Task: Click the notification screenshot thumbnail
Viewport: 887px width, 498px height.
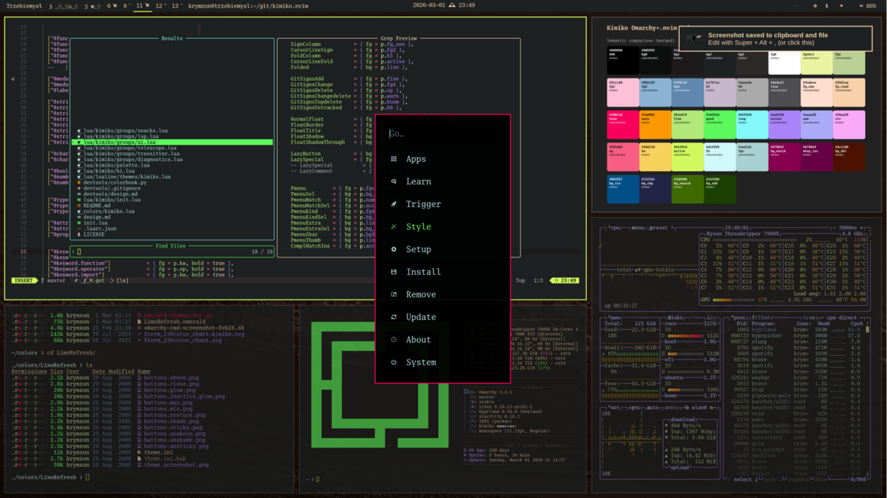Action: pyautogui.click(x=694, y=38)
